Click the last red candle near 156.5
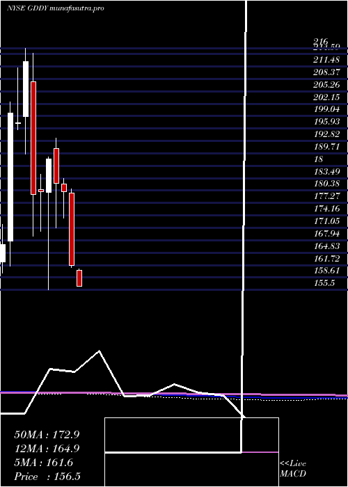 [x=79, y=278]
